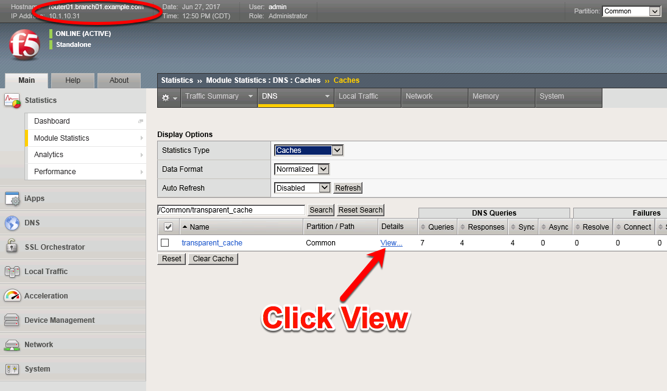Viewport: 667px width, 391px height.
Task: Select Module Statistics menu item
Action: coord(86,138)
